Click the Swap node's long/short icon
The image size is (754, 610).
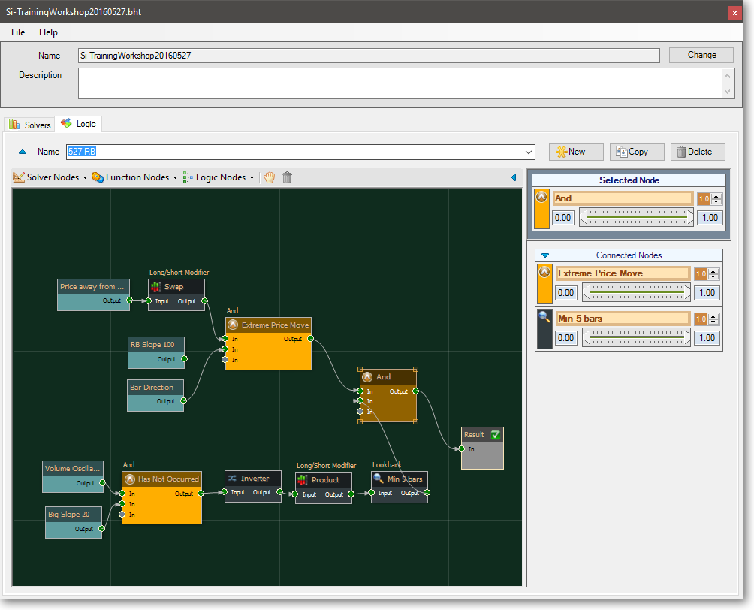click(155, 287)
